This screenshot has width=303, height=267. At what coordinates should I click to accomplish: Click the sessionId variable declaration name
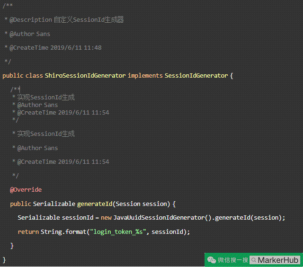78,218
